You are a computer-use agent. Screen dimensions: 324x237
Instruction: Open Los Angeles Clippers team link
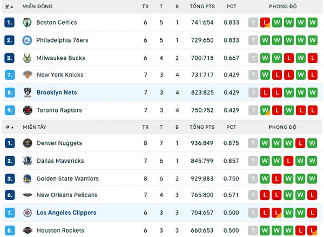tap(66, 213)
